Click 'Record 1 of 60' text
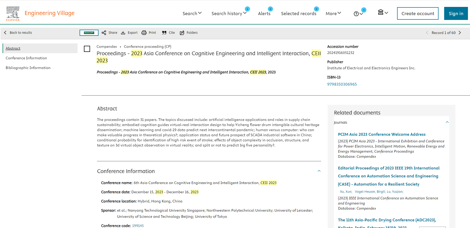The image size is (470, 228). pyautogui.click(x=443, y=33)
